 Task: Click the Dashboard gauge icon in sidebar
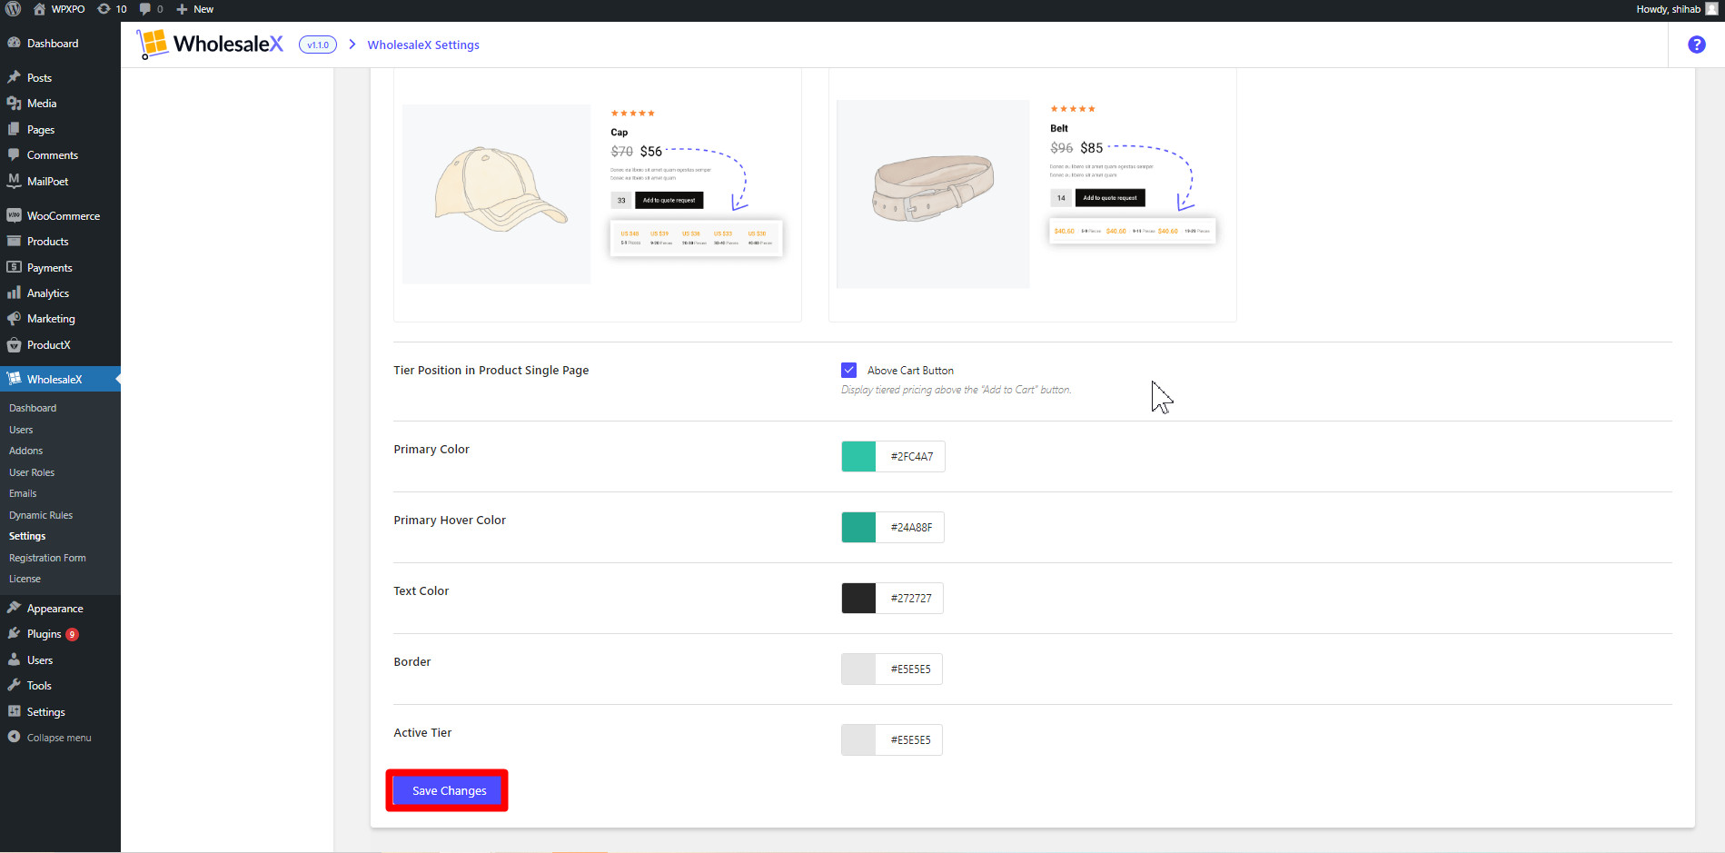click(14, 43)
